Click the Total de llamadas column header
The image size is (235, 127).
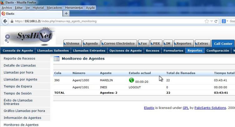click(x=181, y=73)
